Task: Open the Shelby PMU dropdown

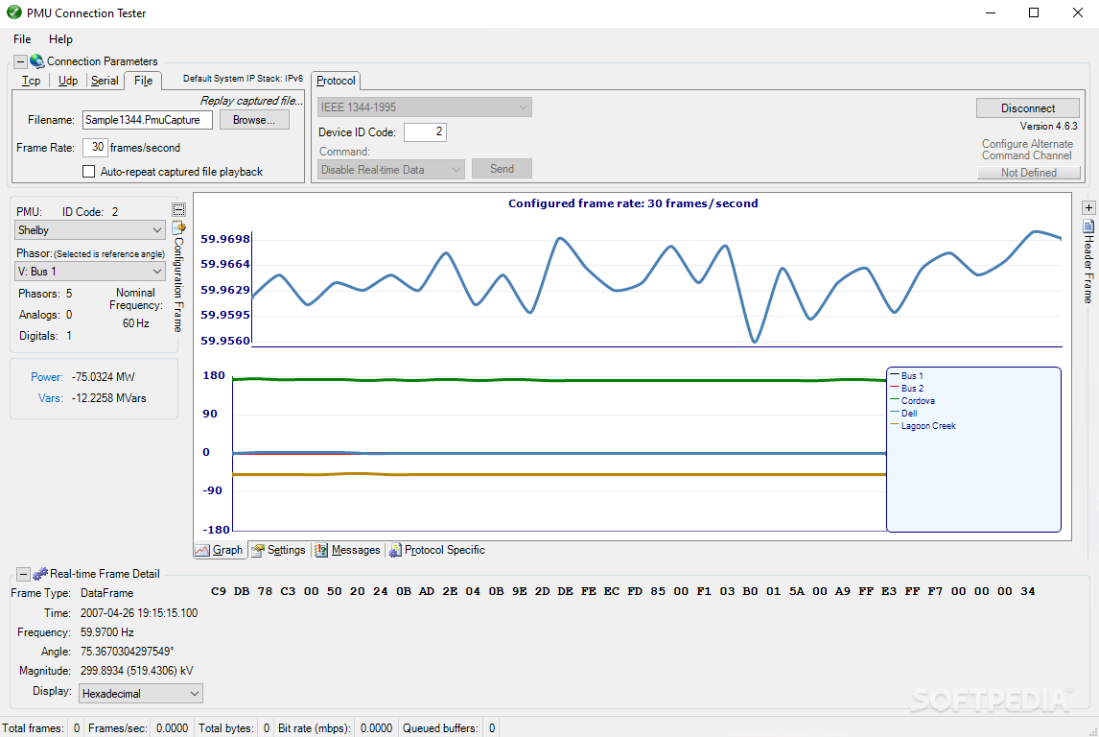Action: [90, 230]
